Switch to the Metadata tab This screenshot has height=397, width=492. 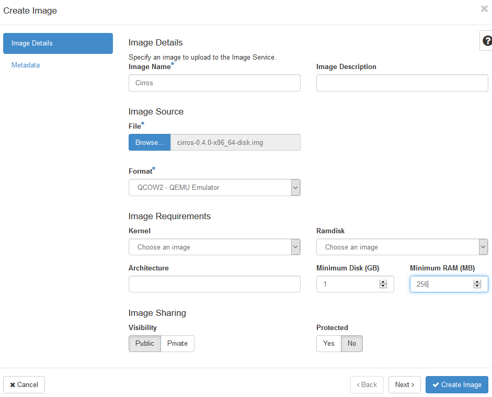click(26, 65)
